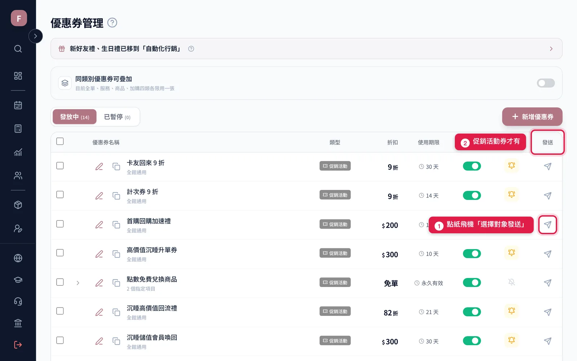Click 新增優惠券 button
This screenshot has height=361, width=577.
(532, 117)
